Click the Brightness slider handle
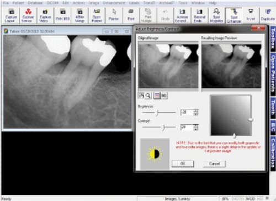The height and width of the screenshot is (201, 276). [157, 113]
